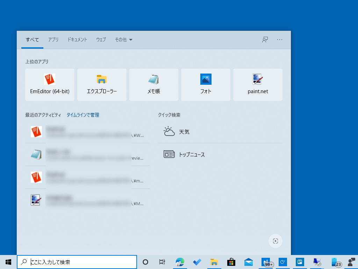
Task: Open エクスプローラー from the top apps row
Action: coord(102,85)
